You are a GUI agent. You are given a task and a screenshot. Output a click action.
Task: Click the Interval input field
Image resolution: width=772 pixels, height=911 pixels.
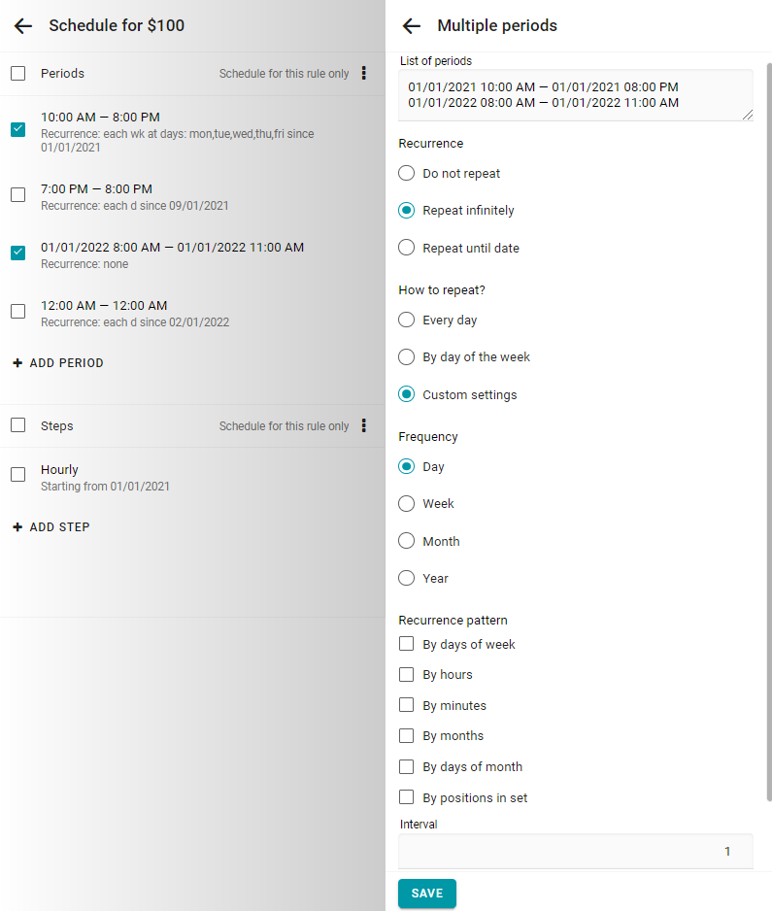(x=576, y=852)
